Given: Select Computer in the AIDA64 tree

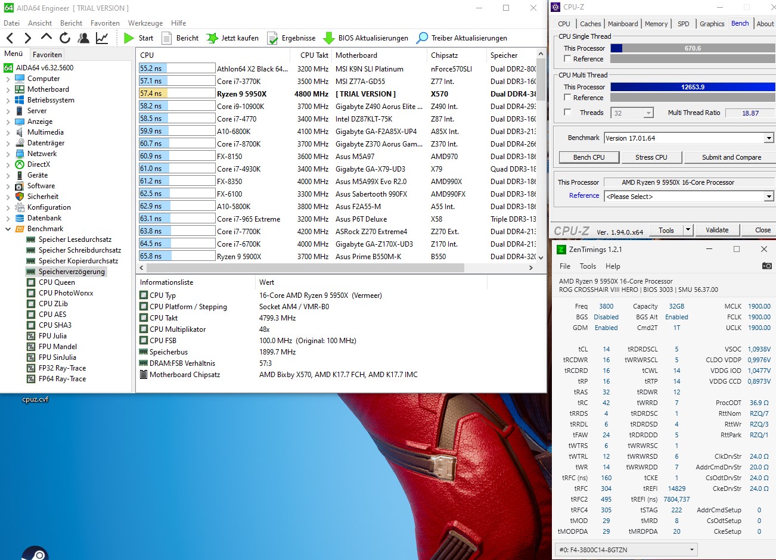Looking at the screenshot, I should pyautogui.click(x=44, y=79).
